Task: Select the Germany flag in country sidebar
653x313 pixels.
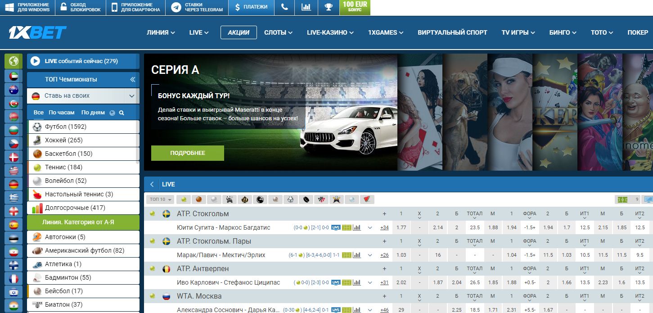Action: (x=14, y=184)
